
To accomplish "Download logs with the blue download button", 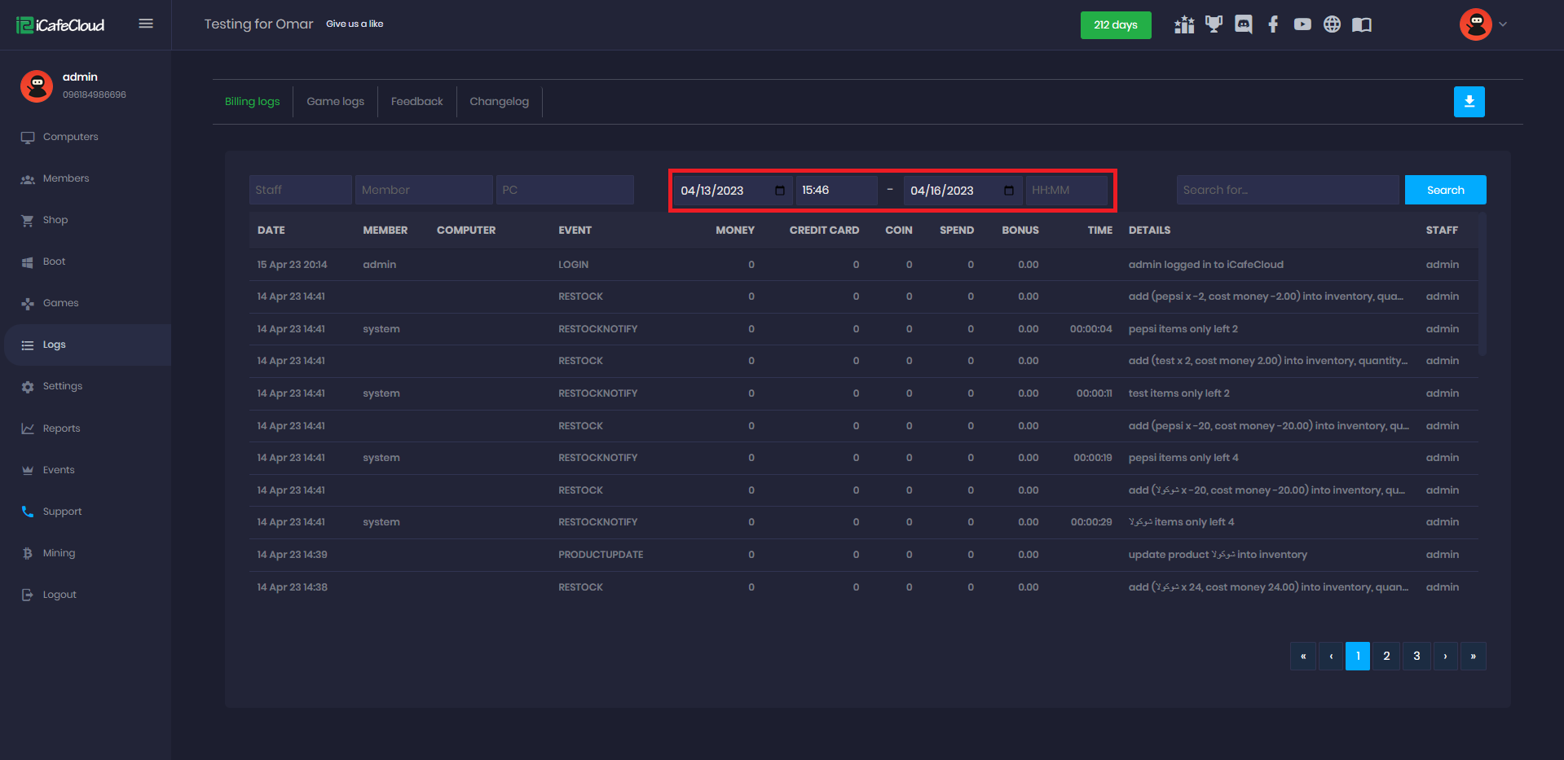I will tap(1469, 102).
